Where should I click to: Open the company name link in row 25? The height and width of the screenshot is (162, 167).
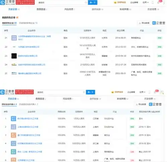(30, 73)
